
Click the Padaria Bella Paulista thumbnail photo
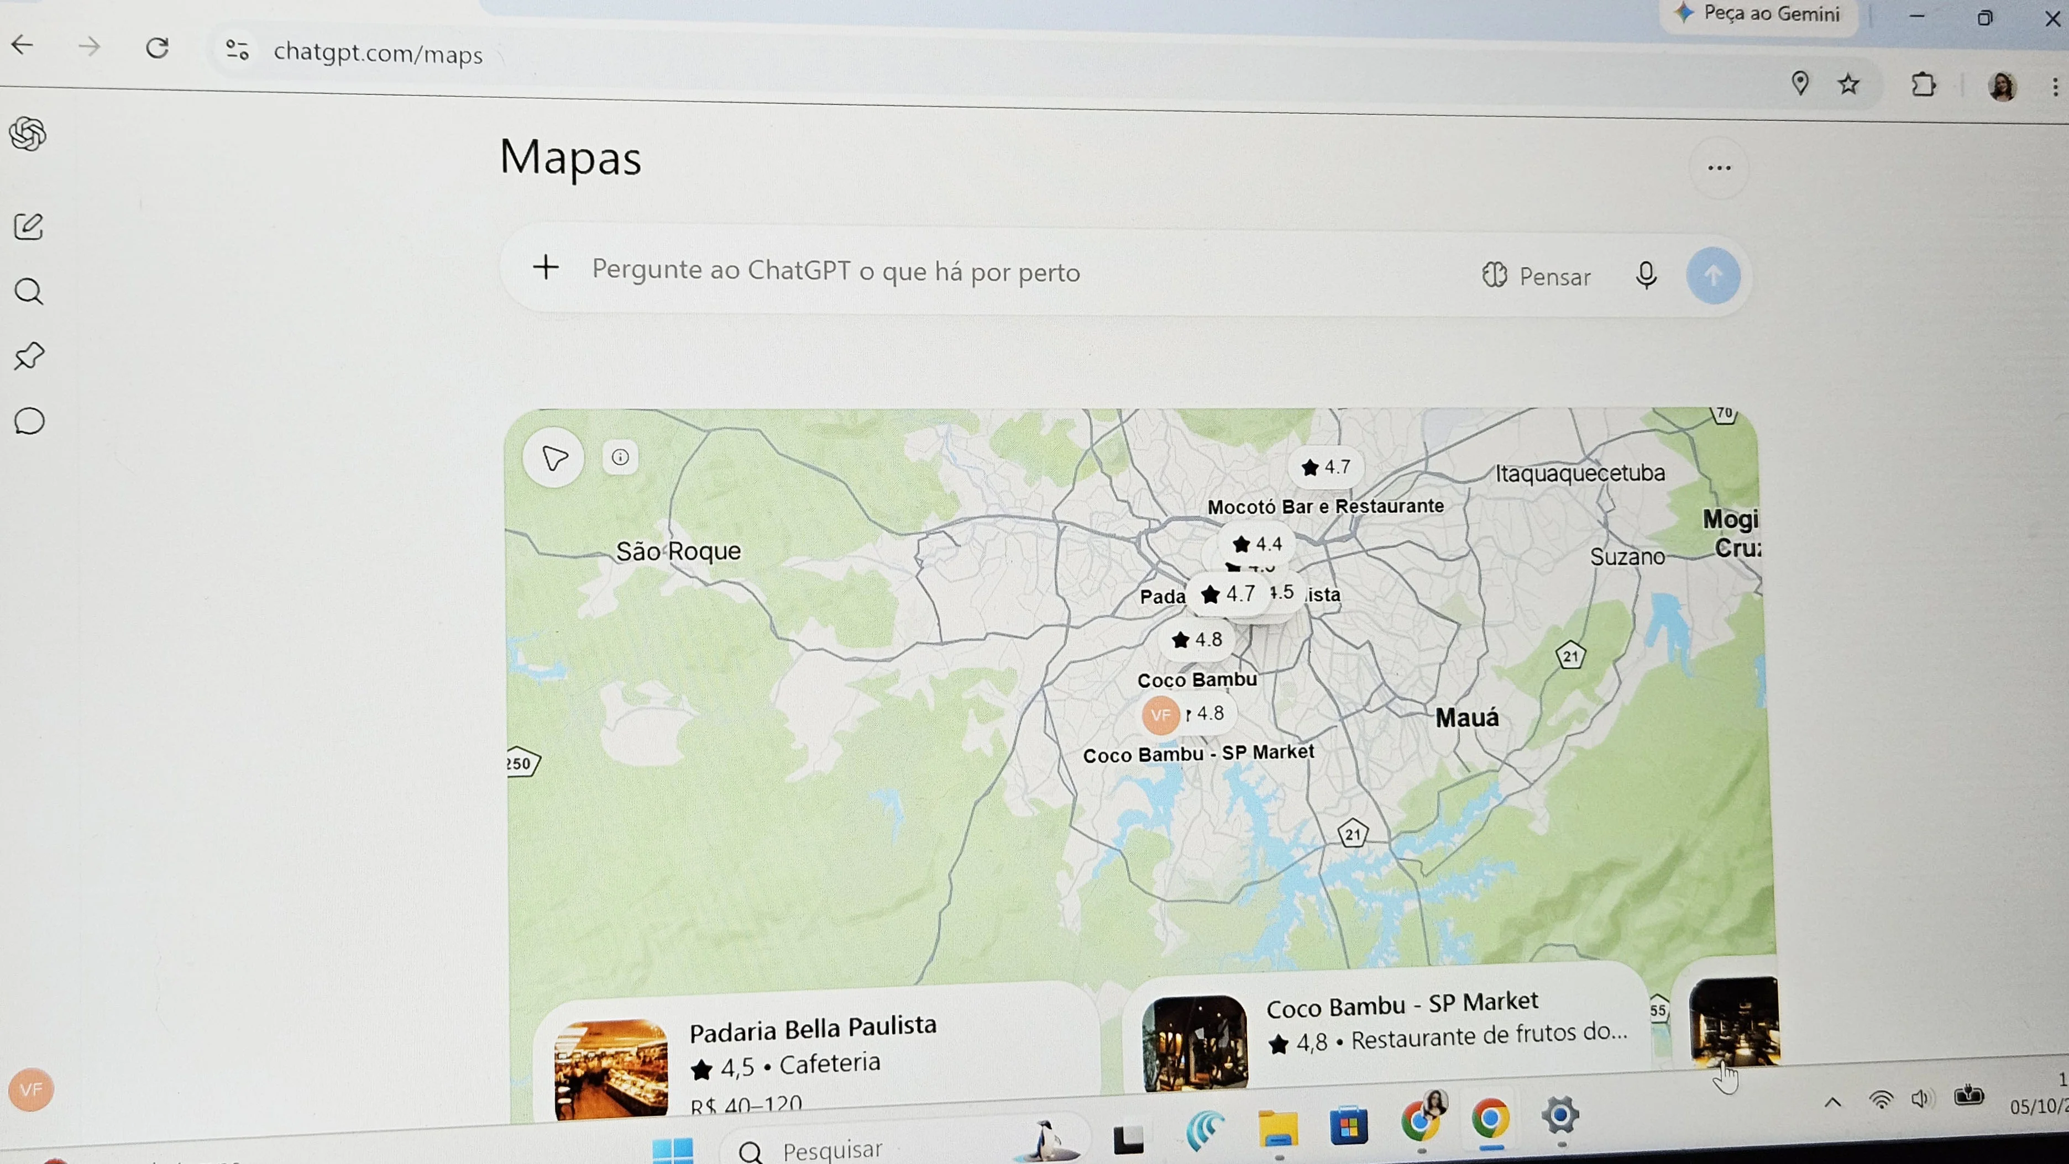(x=610, y=1068)
